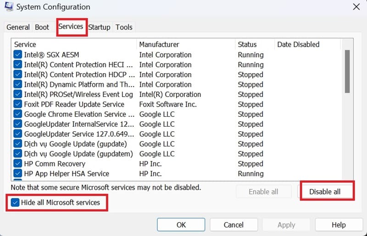Click the Disable all button
The image size is (367, 236).
[325, 192]
